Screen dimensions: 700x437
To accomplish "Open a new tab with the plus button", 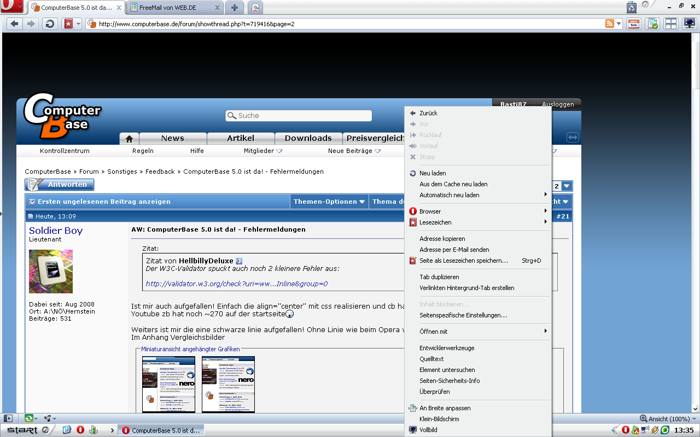I will click(x=235, y=8).
